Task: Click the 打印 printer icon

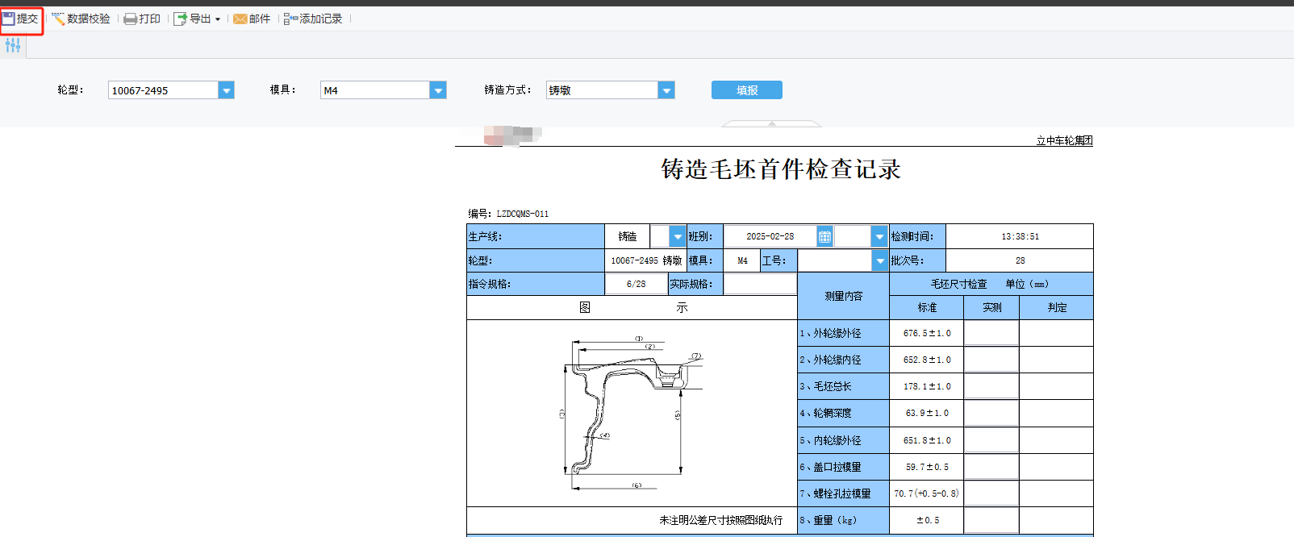Action: (x=130, y=19)
